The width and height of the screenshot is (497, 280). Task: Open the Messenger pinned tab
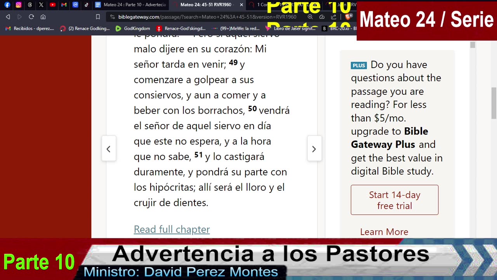(75, 5)
